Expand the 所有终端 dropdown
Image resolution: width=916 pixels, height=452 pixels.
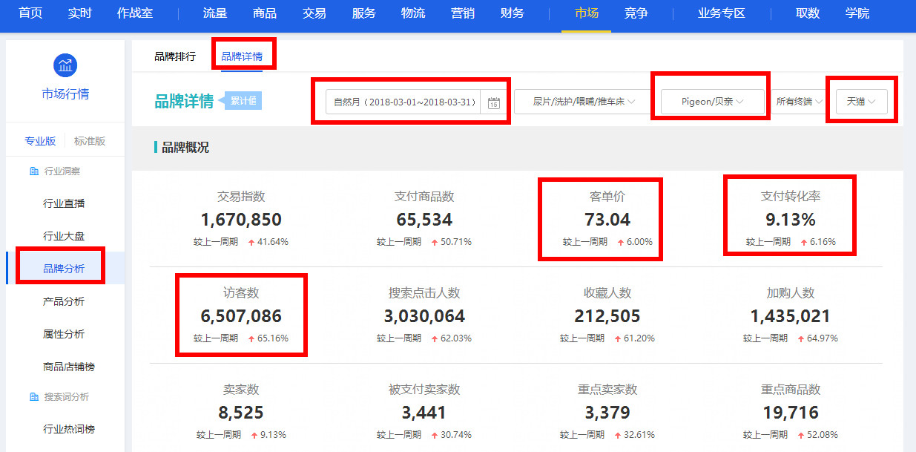(x=798, y=102)
